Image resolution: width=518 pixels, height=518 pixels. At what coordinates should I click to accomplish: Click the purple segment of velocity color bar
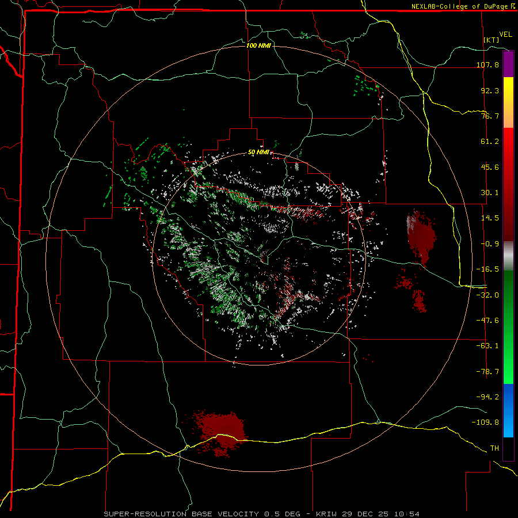(508, 64)
